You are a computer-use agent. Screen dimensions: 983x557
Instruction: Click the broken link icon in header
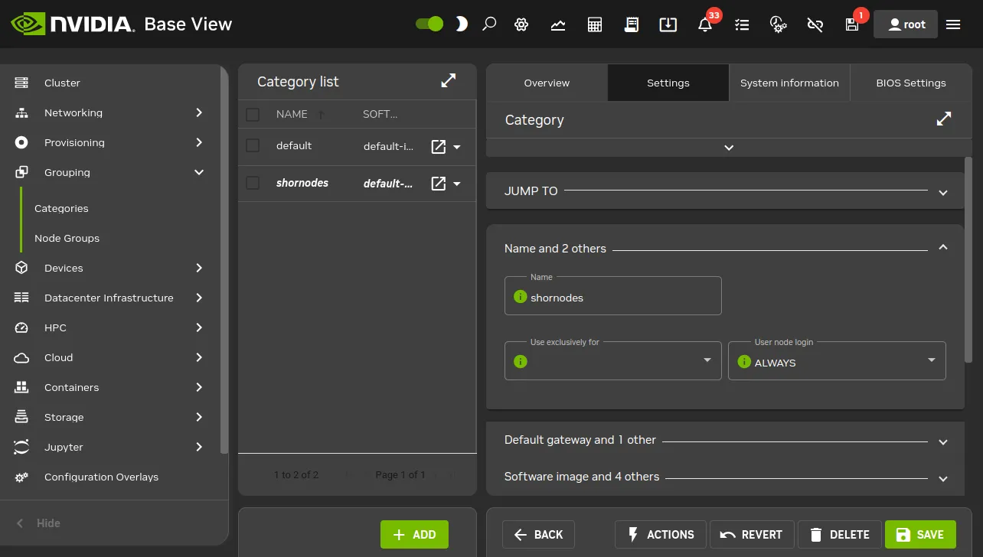pos(815,24)
